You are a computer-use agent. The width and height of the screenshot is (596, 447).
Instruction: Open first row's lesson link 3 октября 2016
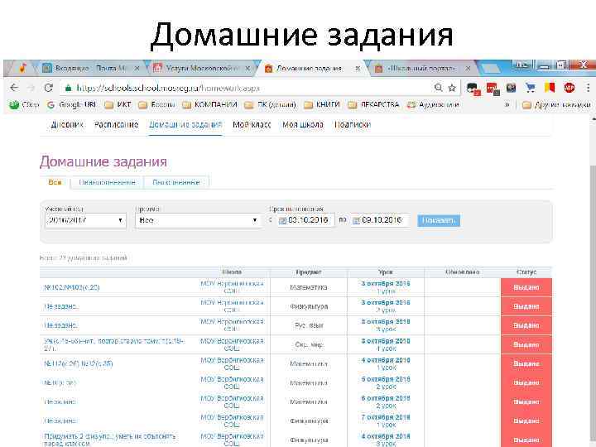(x=386, y=284)
